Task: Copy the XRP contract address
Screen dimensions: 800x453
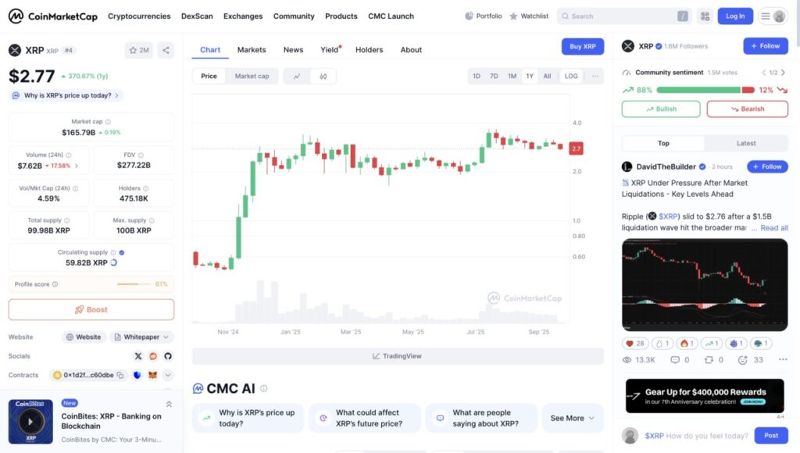Action: tap(119, 375)
